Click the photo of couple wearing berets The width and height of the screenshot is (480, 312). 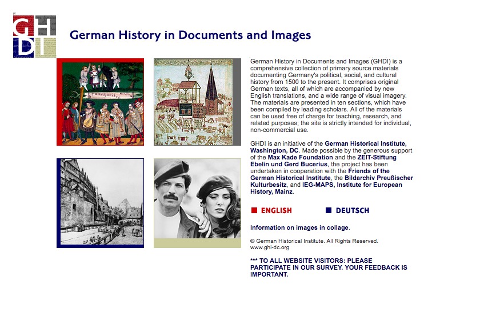pos(198,203)
